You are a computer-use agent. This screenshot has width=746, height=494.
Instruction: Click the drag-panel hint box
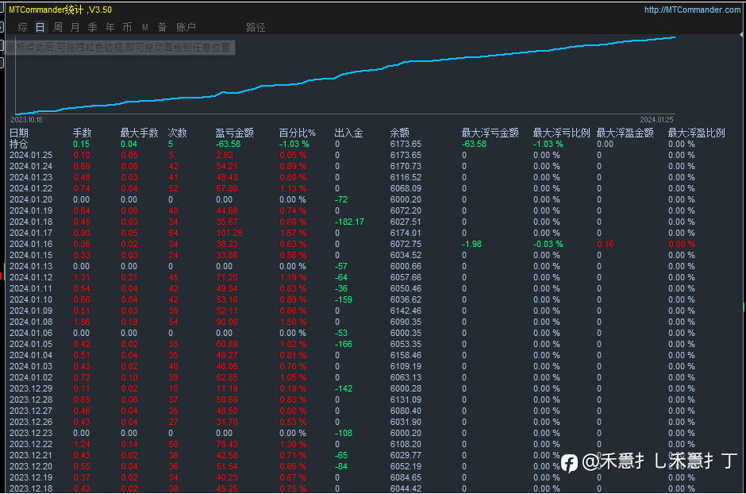click(x=119, y=48)
